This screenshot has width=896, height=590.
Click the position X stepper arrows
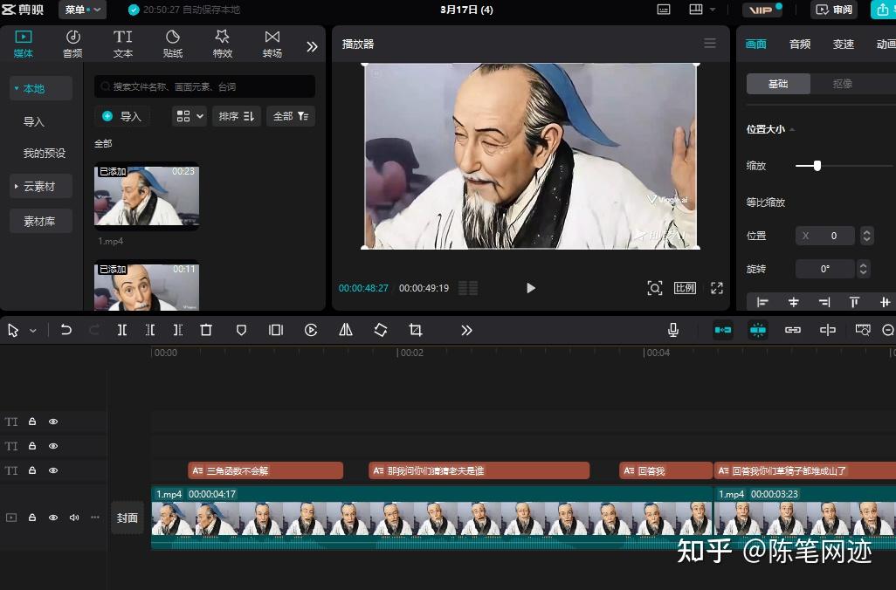pos(866,236)
